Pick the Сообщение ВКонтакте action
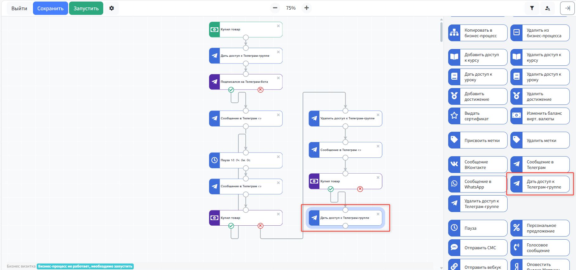 click(x=477, y=165)
